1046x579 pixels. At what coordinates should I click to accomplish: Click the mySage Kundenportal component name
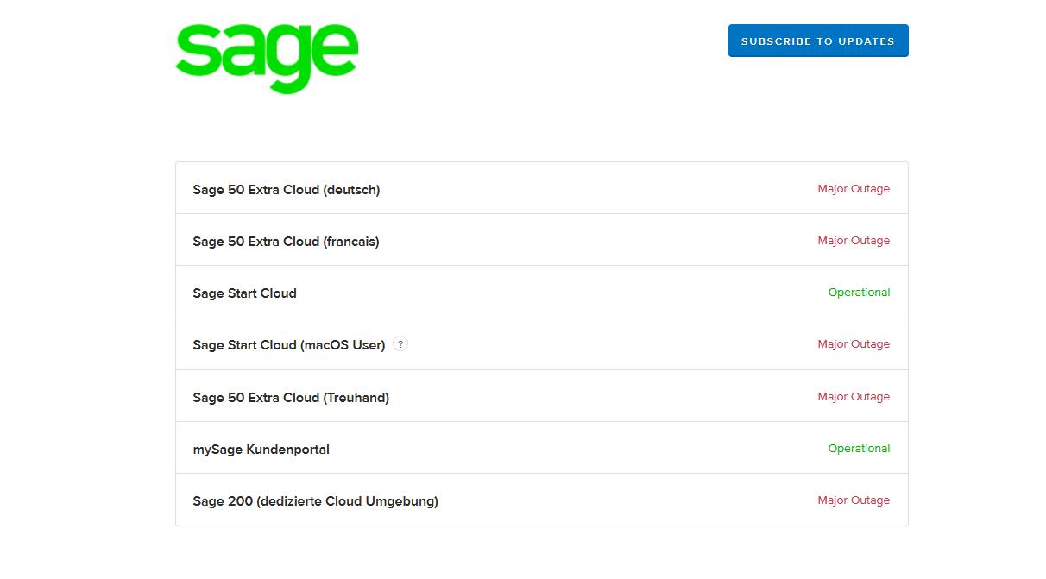(261, 450)
